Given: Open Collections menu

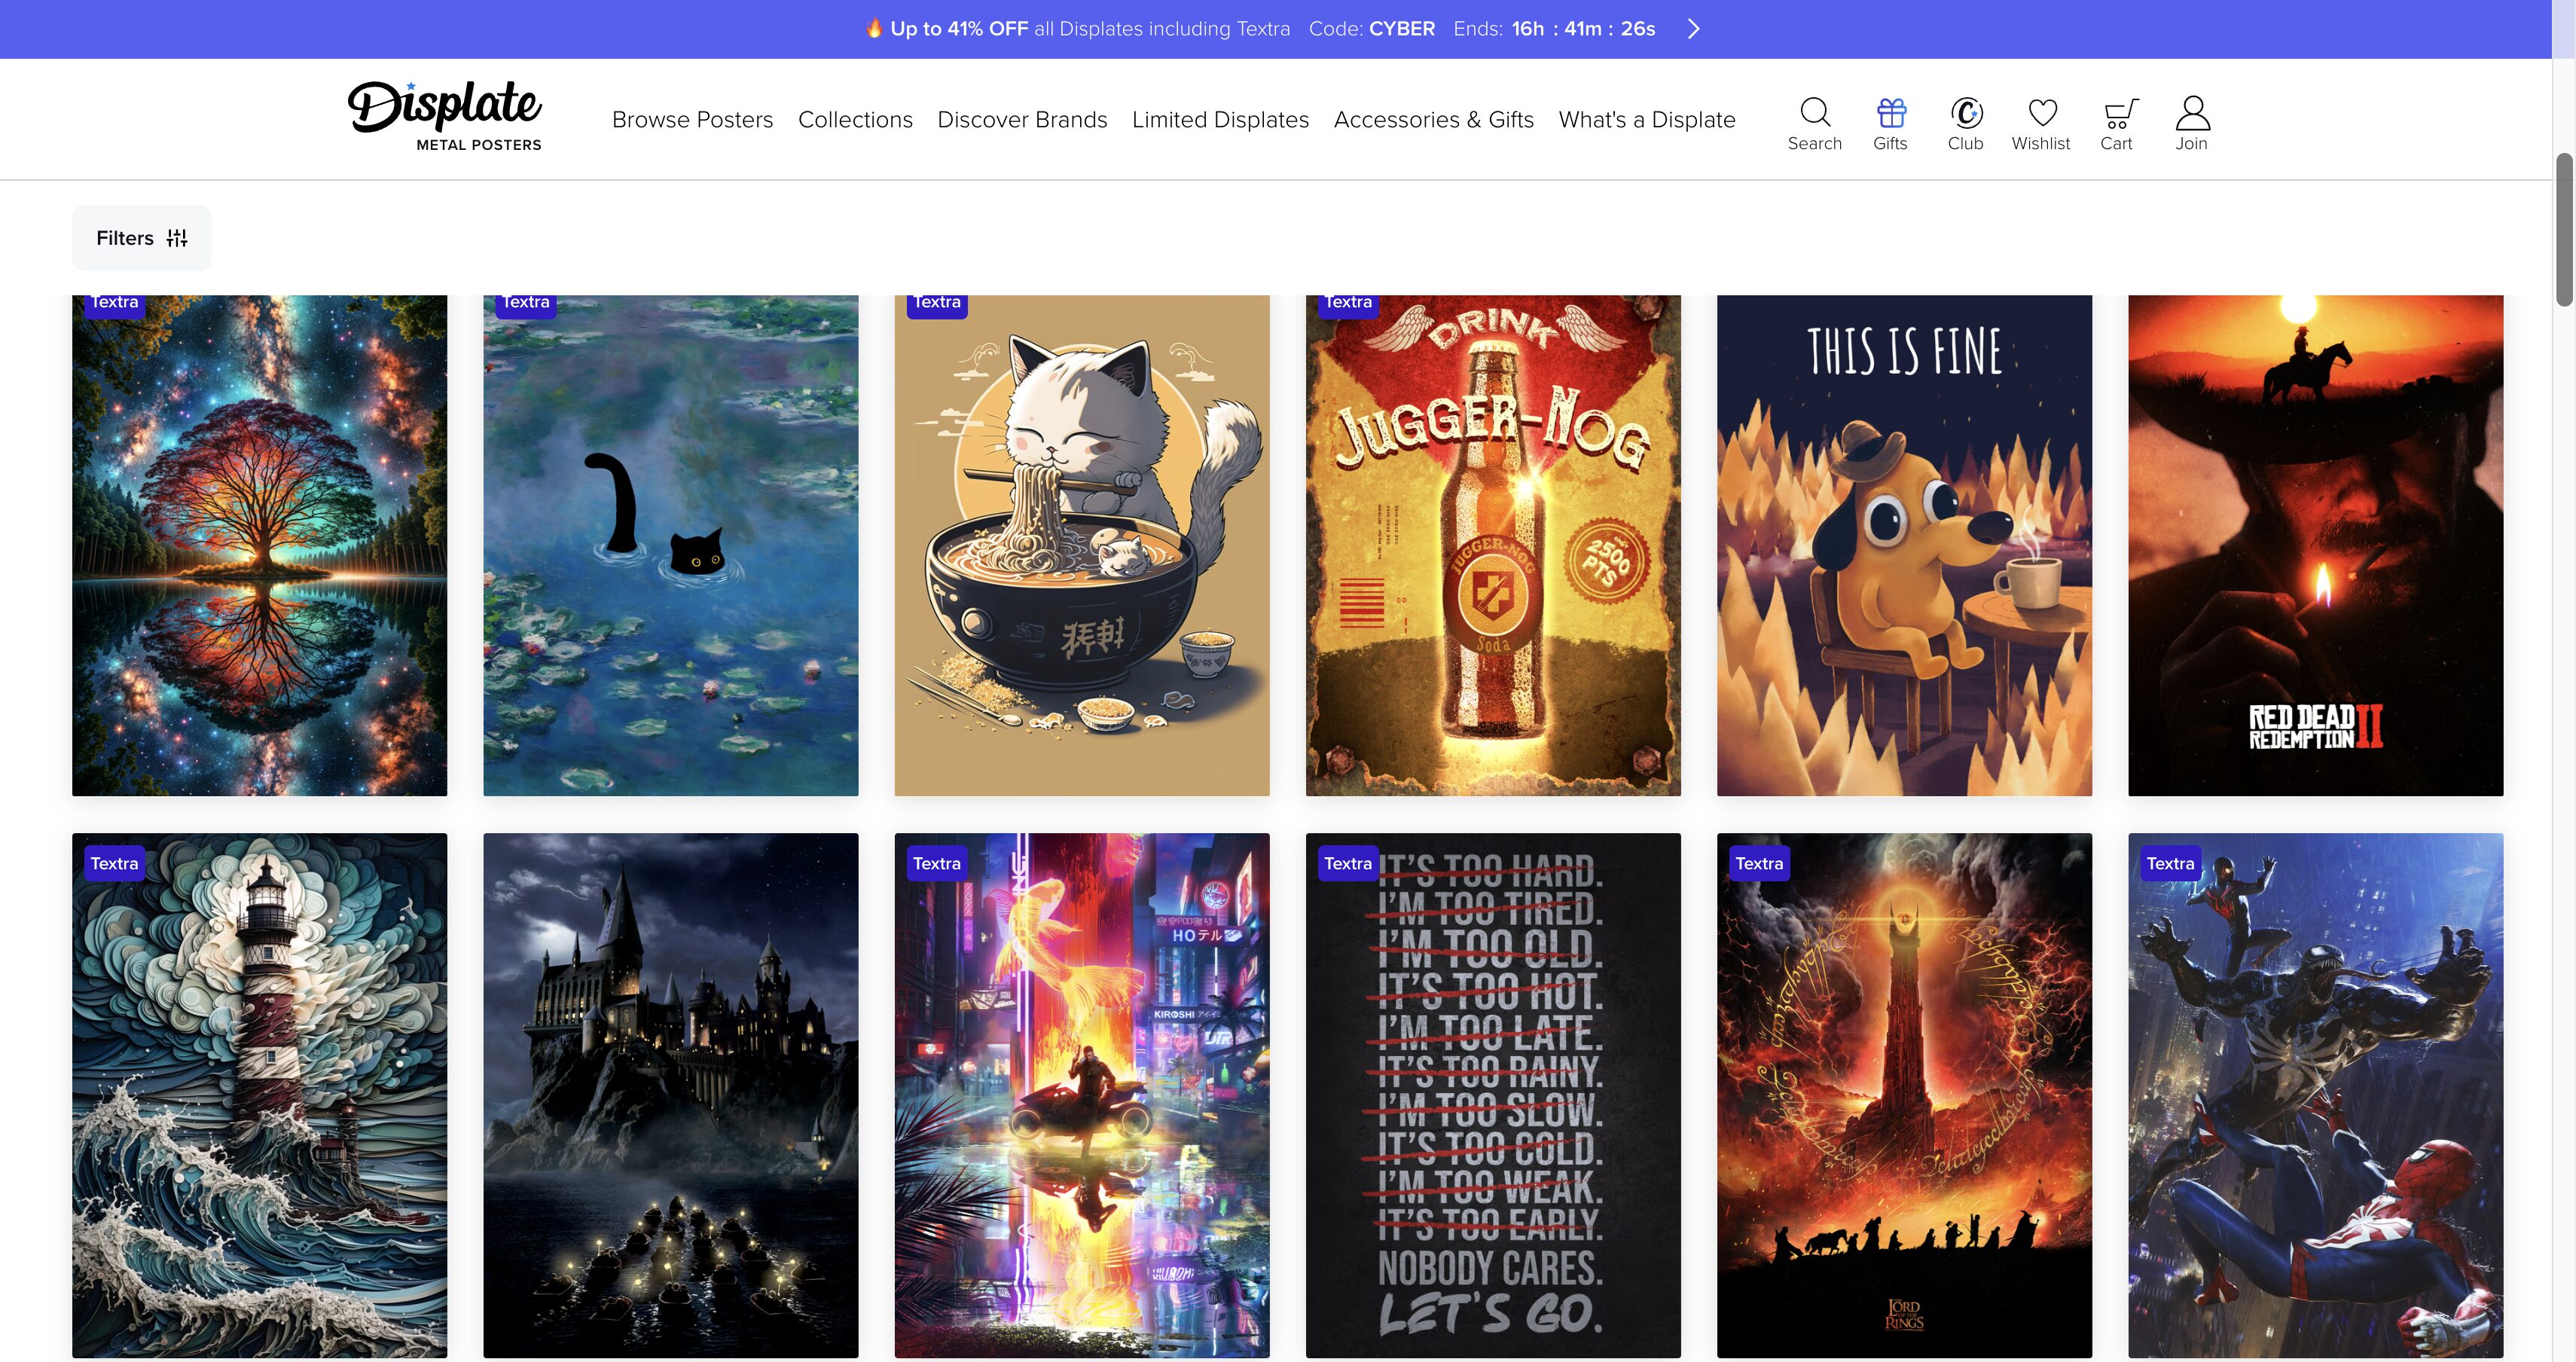Looking at the screenshot, I should (x=855, y=120).
